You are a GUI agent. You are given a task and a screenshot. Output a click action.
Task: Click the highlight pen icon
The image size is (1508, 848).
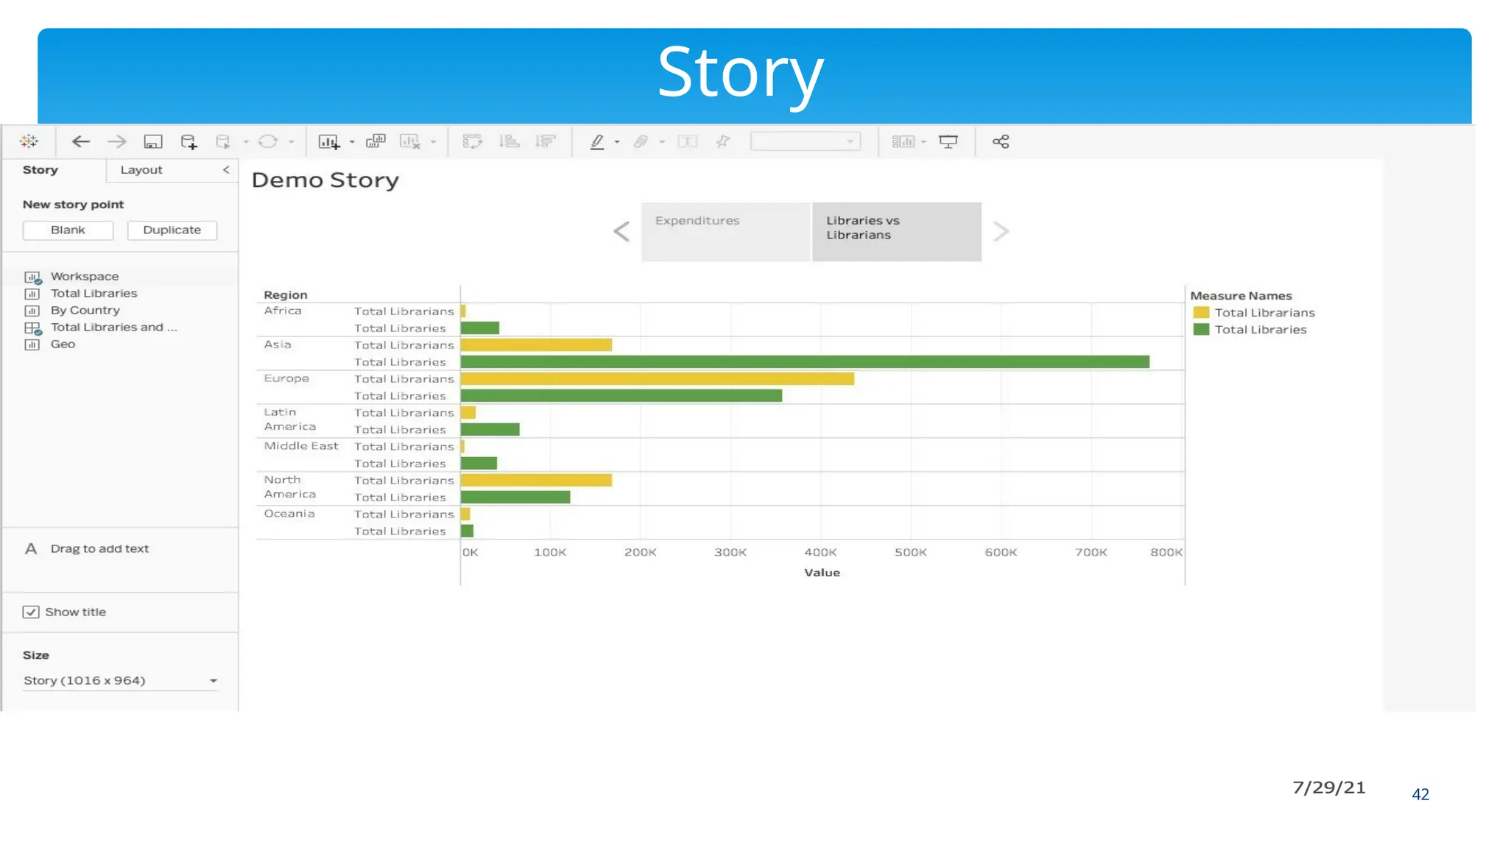coord(597,141)
